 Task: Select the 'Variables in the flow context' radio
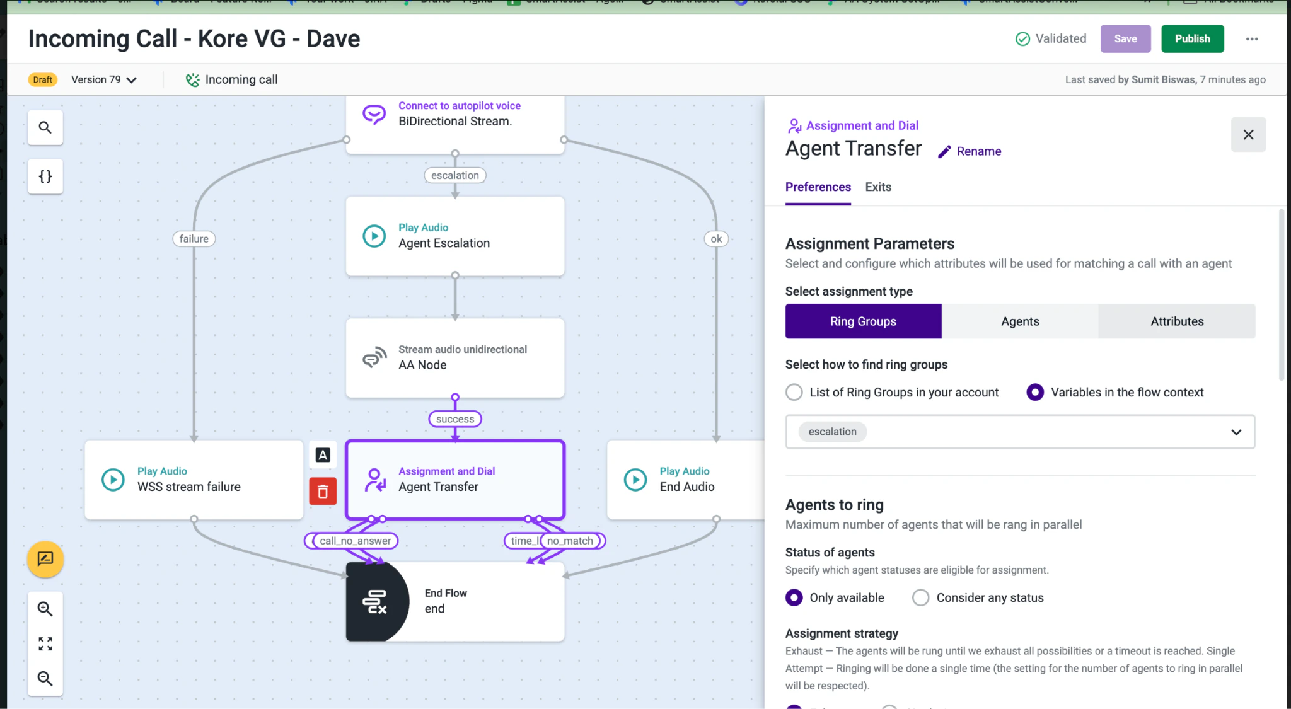(x=1034, y=392)
